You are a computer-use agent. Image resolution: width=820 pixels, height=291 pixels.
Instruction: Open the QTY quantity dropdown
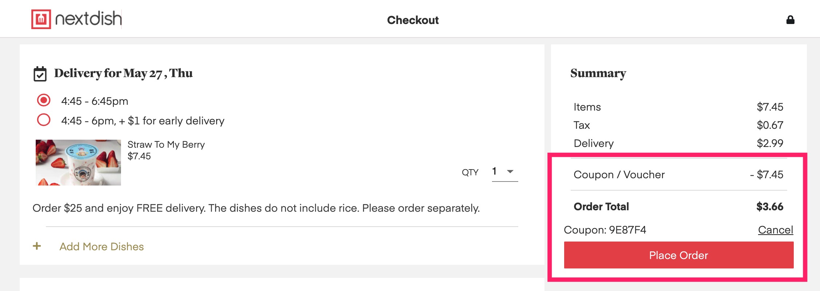click(504, 171)
